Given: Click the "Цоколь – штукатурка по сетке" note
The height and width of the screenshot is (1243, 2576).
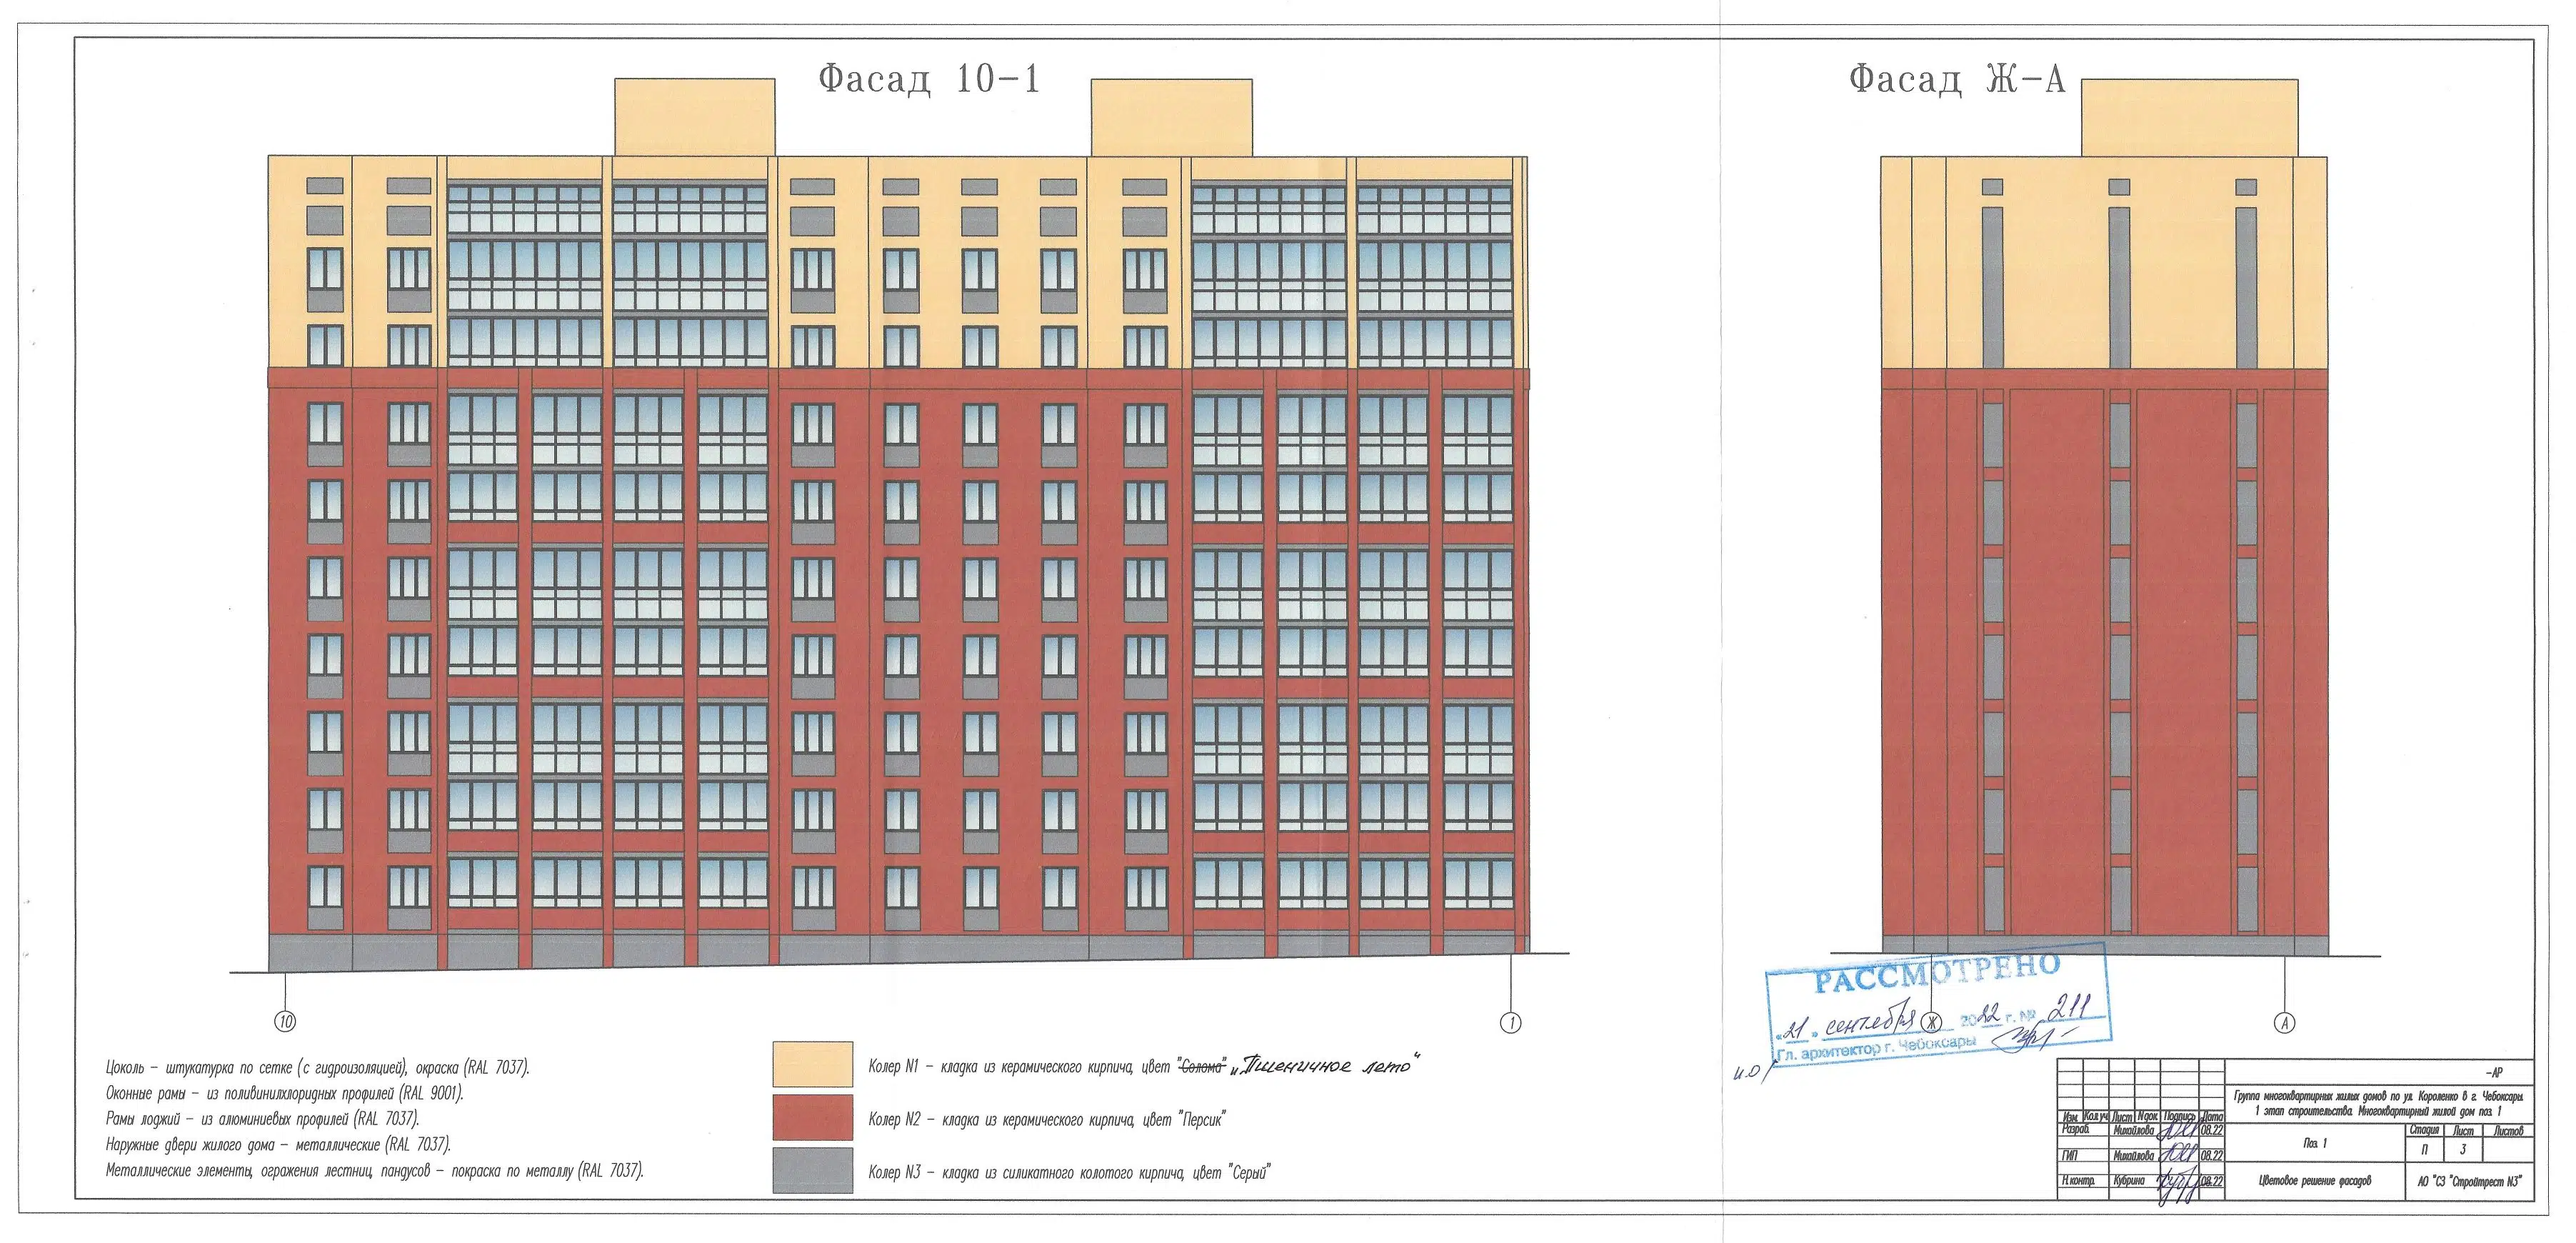Looking at the screenshot, I should coord(318,1067).
